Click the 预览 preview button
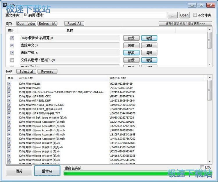The height and width of the screenshot is (182, 218). 19,171
